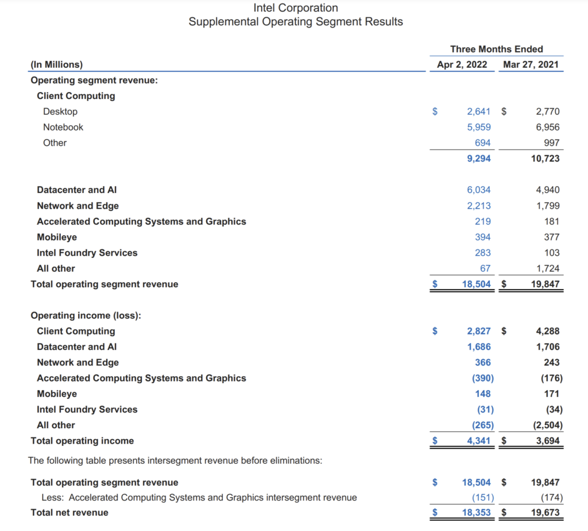Select Mobileye revenue value 377
Image resolution: width=588 pixels, height=531 pixels.
(x=552, y=237)
